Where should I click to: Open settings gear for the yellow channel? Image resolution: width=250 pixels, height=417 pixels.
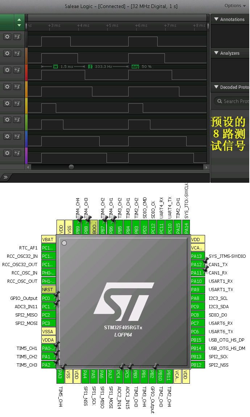pos(7,103)
